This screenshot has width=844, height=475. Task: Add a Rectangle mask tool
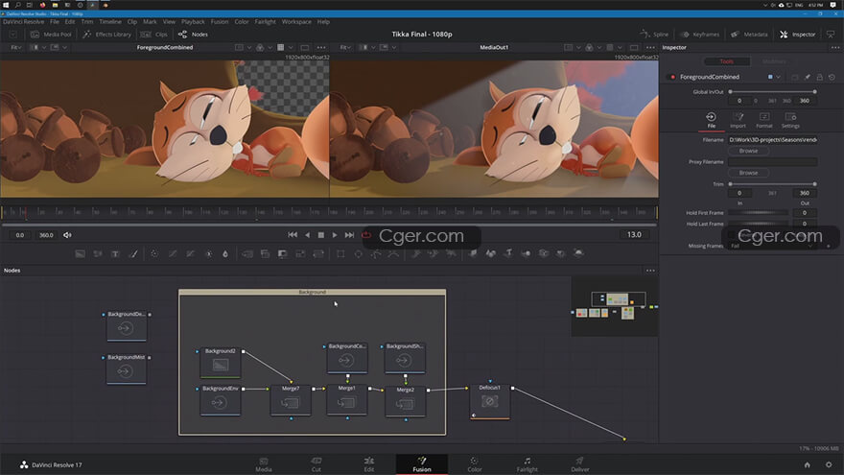click(340, 253)
